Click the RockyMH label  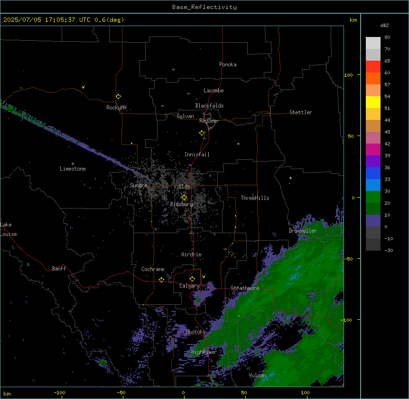point(116,108)
